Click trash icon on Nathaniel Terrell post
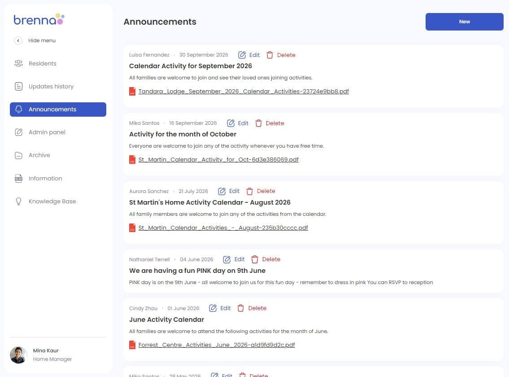 255,259
